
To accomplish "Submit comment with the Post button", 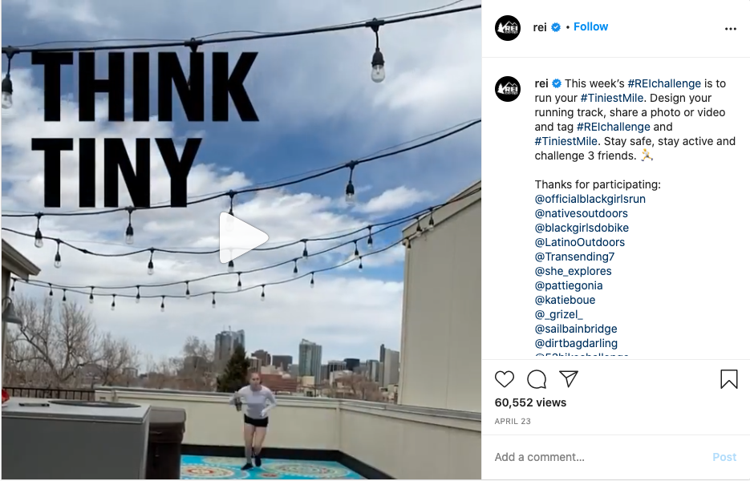I will coord(724,457).
